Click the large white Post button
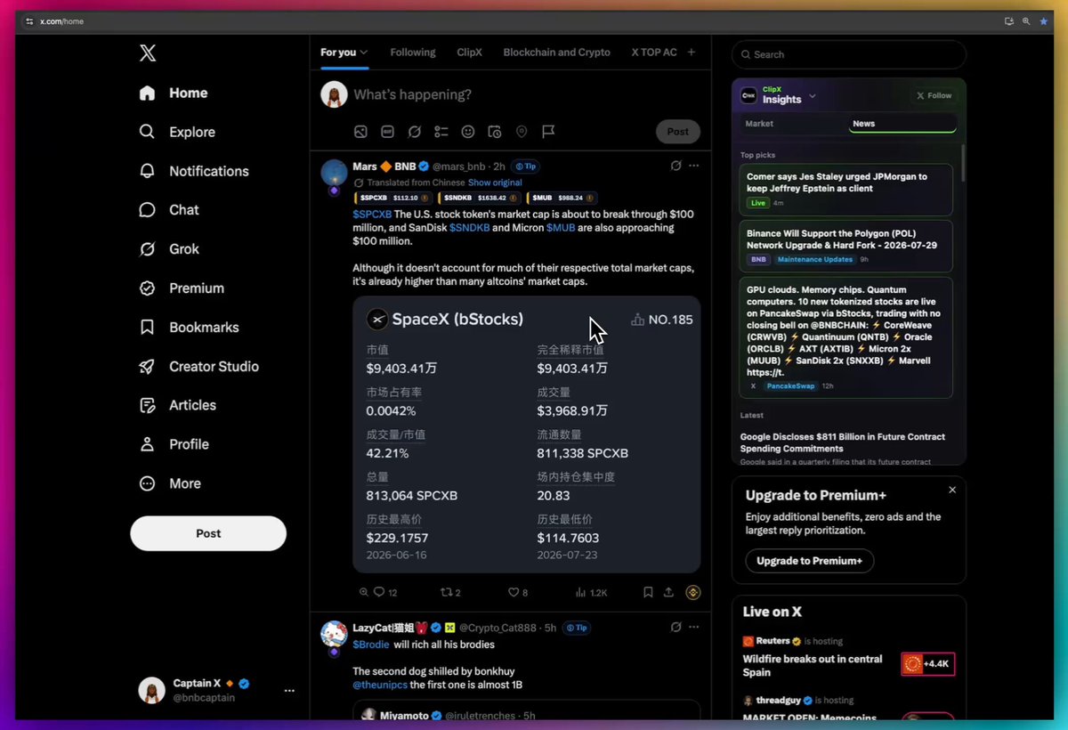This screenshot has width=1068, height=730. pyautogui.click(x=208, y=533)
